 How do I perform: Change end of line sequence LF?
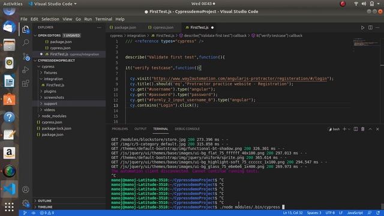[341, 213]
